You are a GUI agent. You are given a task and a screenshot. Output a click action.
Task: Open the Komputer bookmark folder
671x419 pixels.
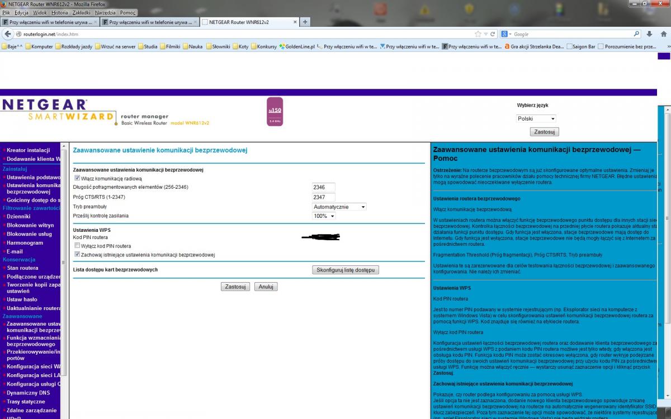pyautogui.click(x=39, y=46)
